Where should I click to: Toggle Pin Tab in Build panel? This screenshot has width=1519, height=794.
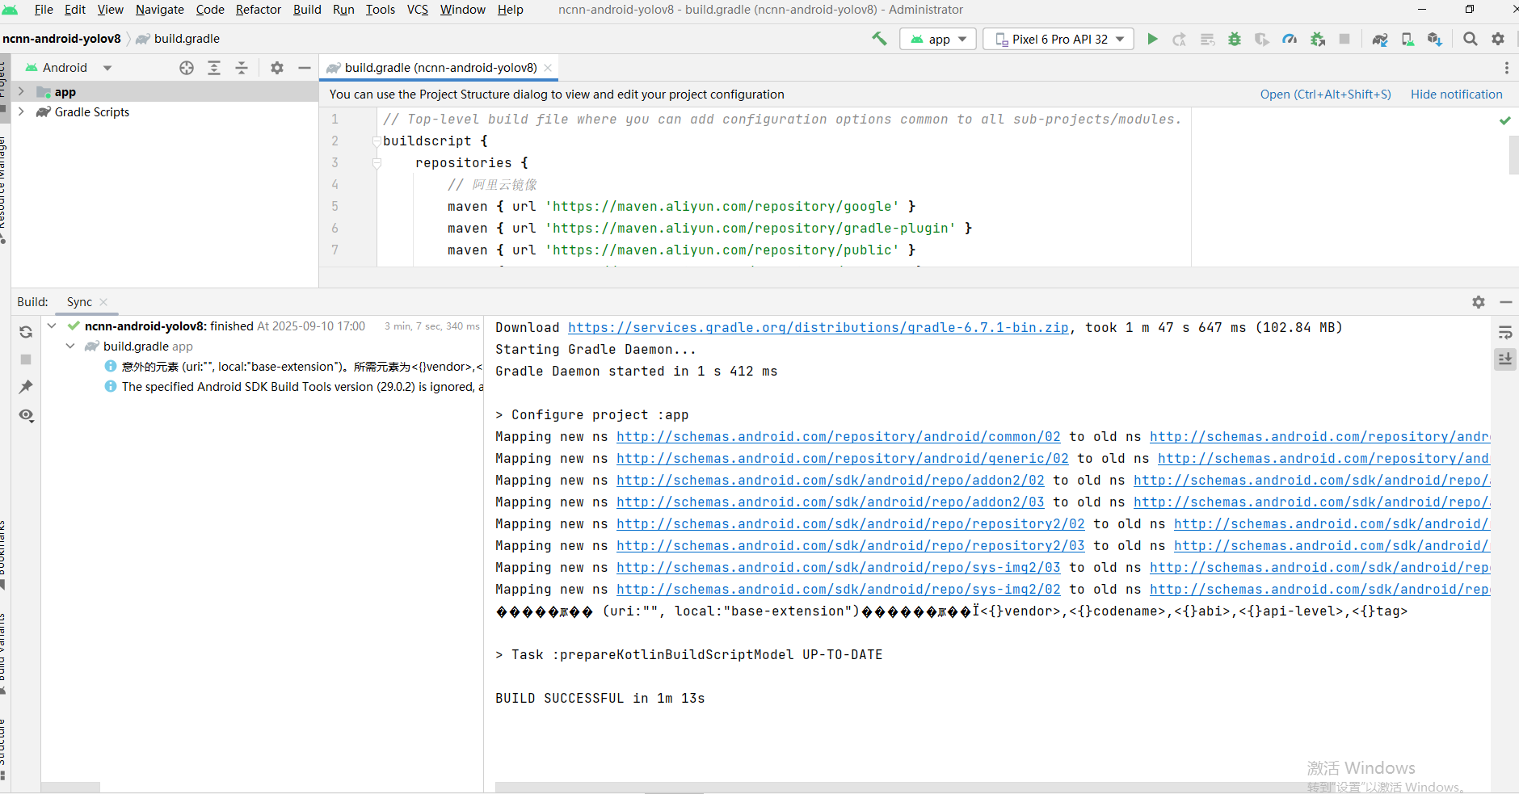(x=26, y=387)
